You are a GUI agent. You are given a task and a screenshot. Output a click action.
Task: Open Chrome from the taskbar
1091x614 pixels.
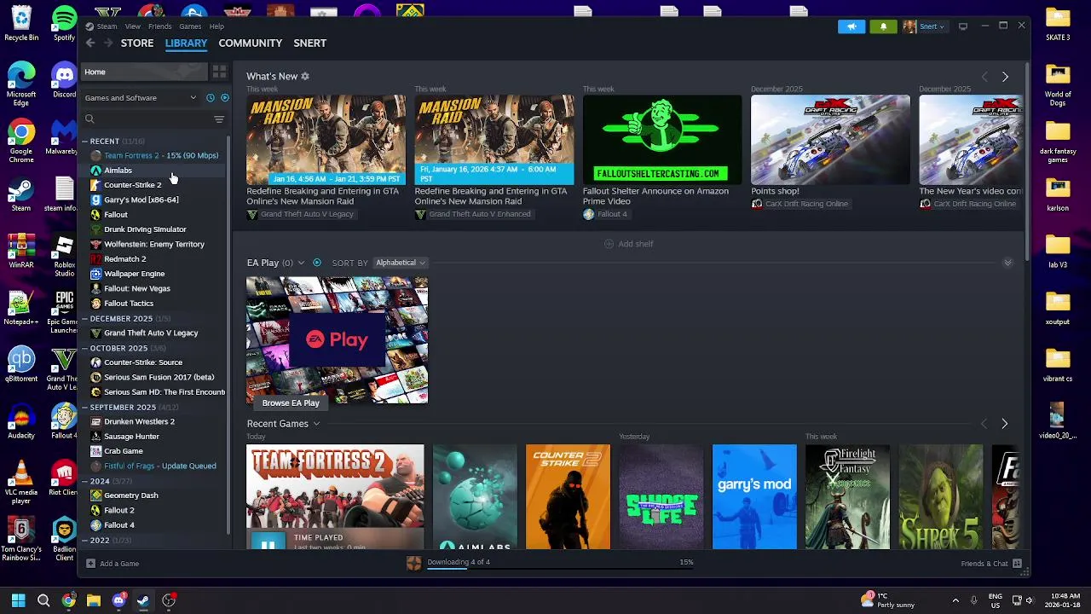68,600
